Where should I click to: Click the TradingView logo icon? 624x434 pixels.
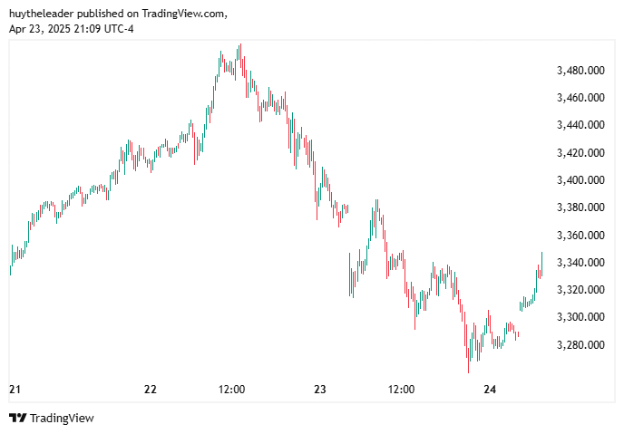coord(18,418)
